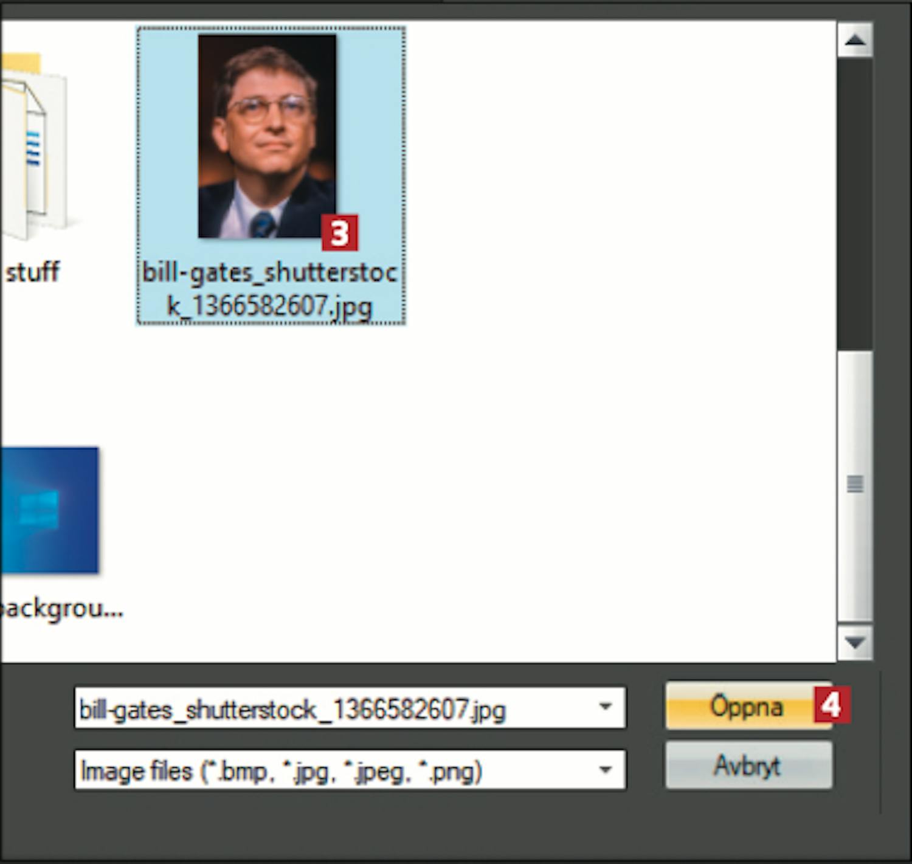Open the Image files type filter dropdown

[350, 770]
